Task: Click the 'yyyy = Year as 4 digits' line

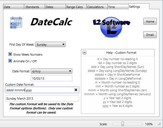Action: click(x=117, y=106)
